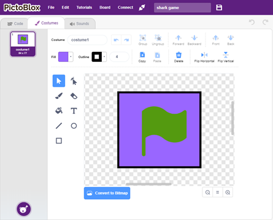Open the Outline color dropdown arrow
This screenshot has width=273, height=220.
[104, 57]
